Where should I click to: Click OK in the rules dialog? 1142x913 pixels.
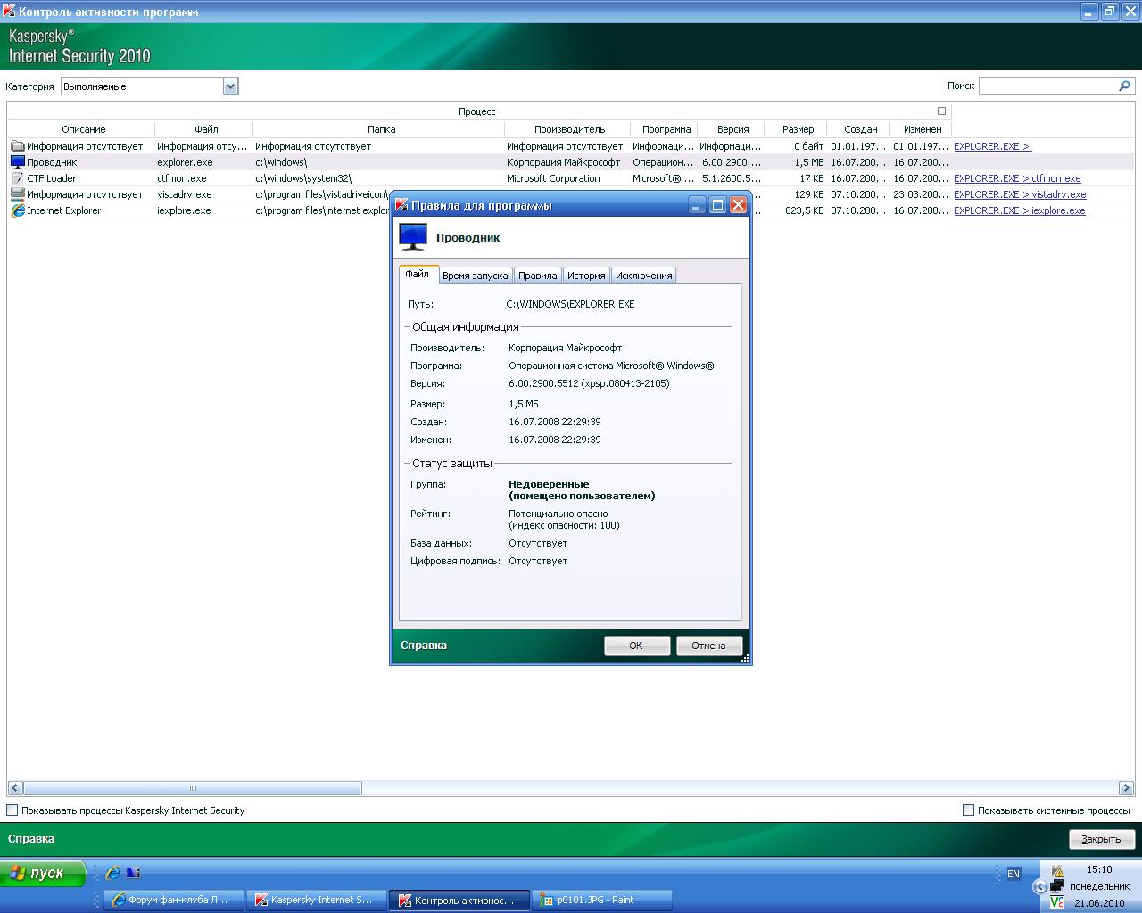click(x=636, y=646)
